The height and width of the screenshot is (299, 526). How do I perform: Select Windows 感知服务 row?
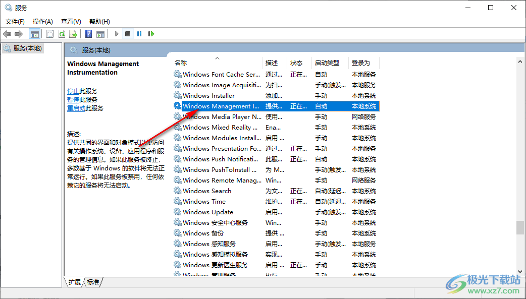[277, 244]
